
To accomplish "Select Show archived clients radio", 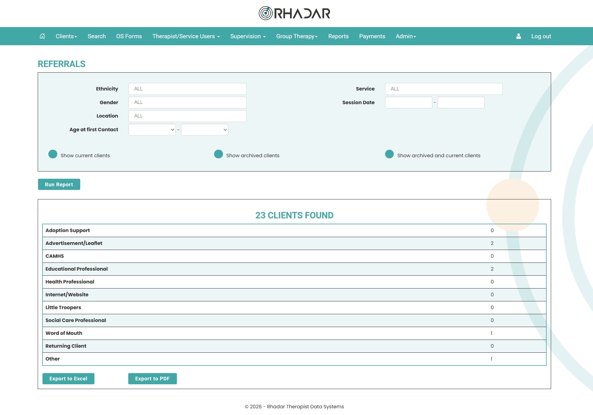I will (219, 154).
